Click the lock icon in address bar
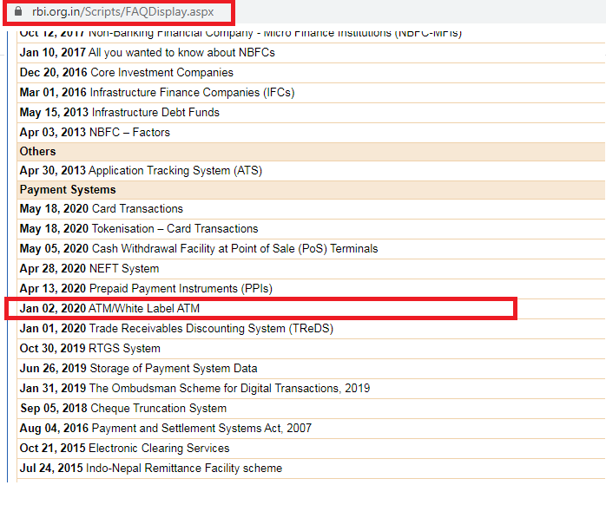The width and height of the screenshot is (606, 505). pyautogui.click(x=17, y=11)
